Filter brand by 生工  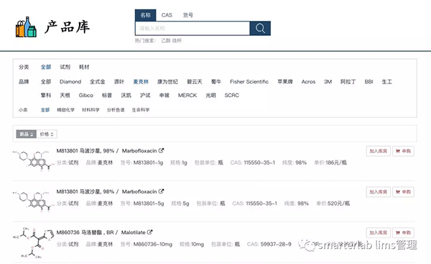tap(386, 82)
